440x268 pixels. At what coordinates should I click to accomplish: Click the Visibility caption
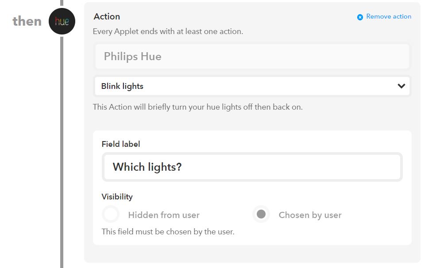point(117,197)
